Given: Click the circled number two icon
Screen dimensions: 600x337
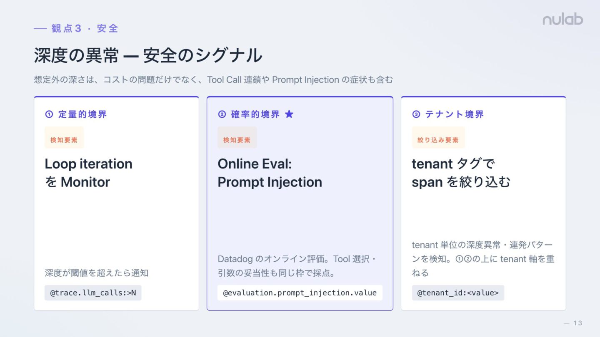Looking at the screenshot, I should click(222, 114).
